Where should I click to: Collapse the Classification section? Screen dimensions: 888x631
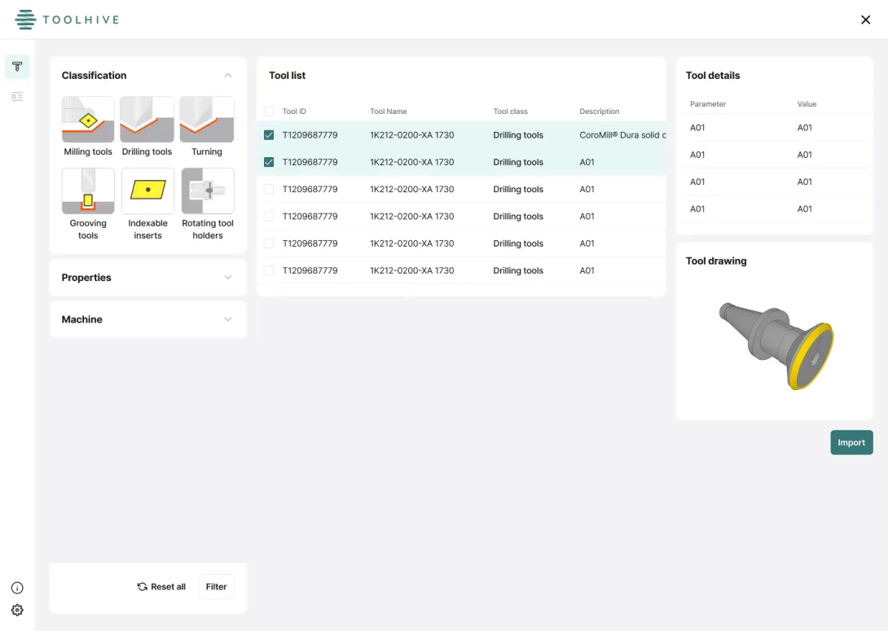pos(229,75)
